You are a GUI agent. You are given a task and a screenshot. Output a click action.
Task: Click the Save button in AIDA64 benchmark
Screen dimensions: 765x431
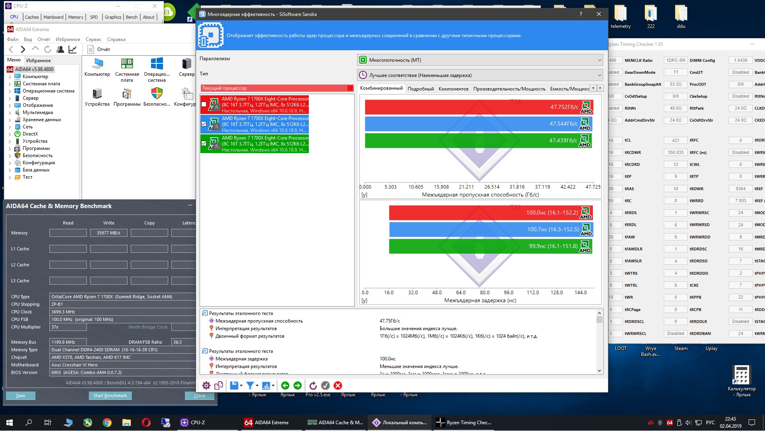[21, 396]
